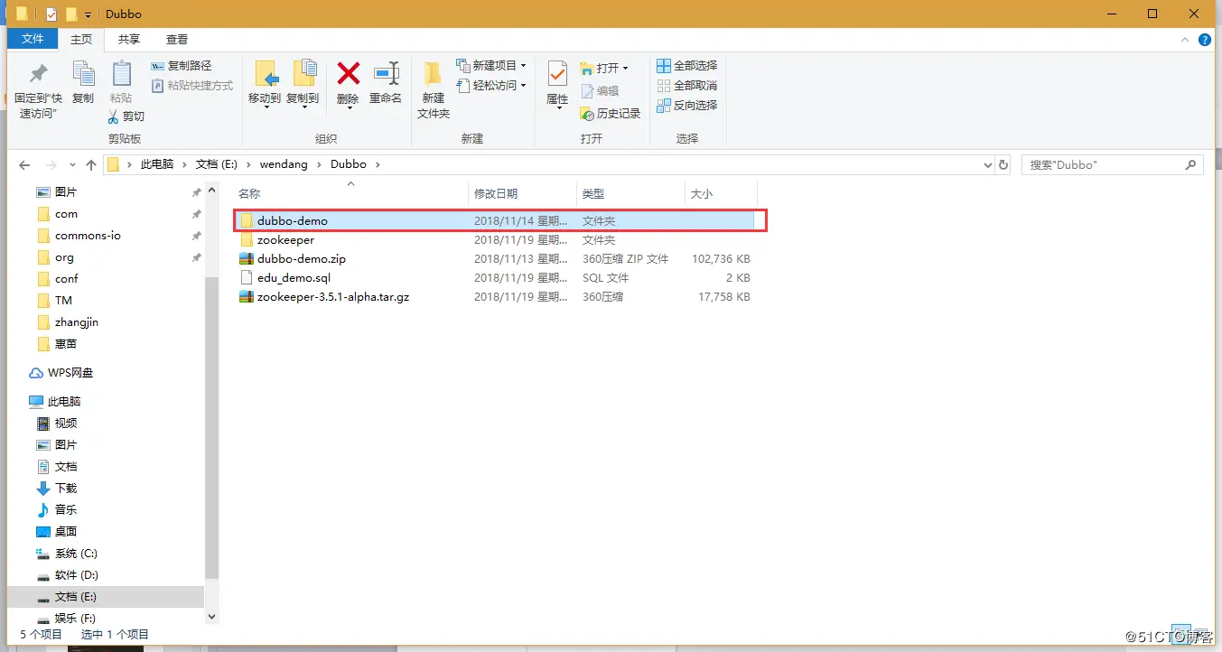
Task: Create a New folder
Action: point(434,90)
